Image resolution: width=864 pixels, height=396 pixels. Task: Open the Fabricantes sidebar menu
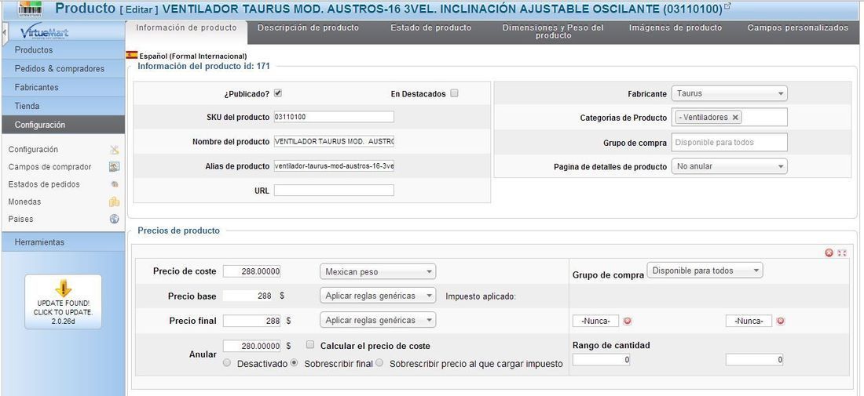point(64,88)
